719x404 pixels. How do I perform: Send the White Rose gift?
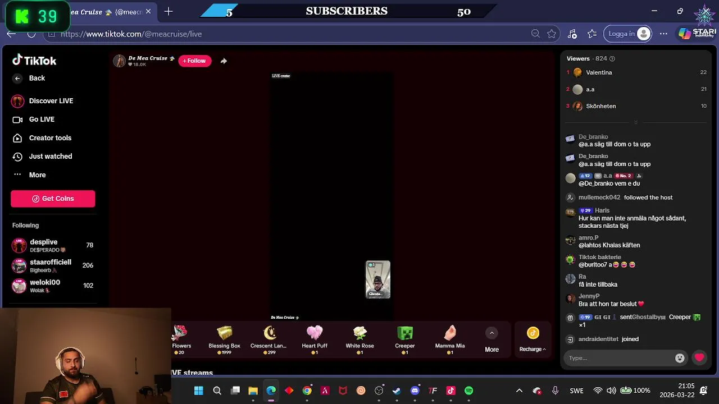coord(359,339)
